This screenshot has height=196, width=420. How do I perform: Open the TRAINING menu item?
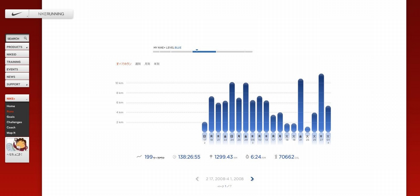click(x=17, y=62)
